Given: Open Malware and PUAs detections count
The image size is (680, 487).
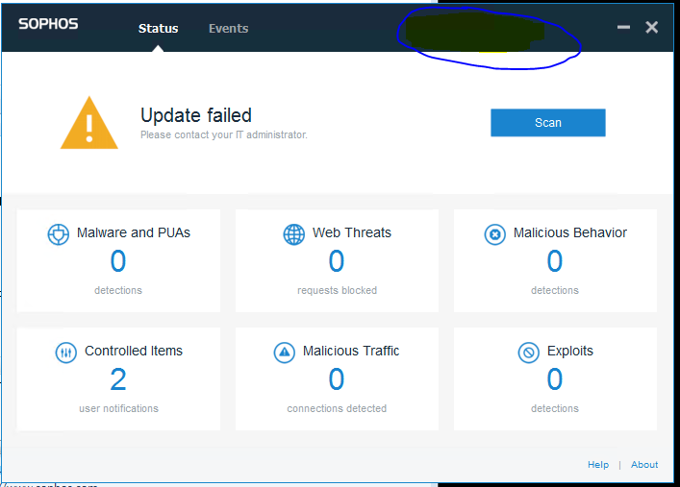Looking at the screenshot, I should coord(118,261).
